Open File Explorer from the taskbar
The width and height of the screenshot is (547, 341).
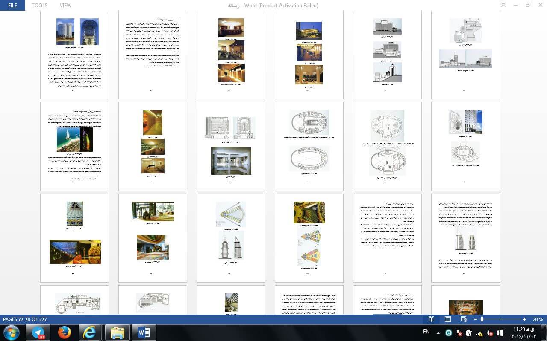[x=117, y=332]
